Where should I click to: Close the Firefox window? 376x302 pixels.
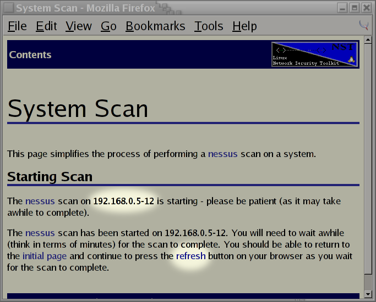click(x=367, y=8)
